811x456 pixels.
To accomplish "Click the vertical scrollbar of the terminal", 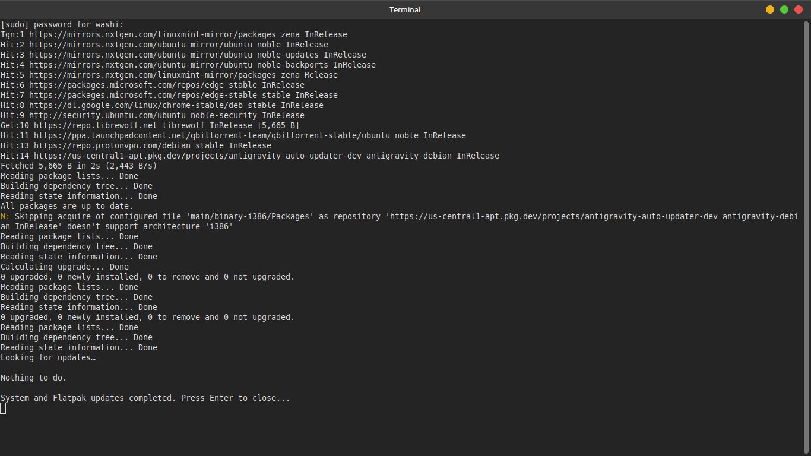I will pos(806,237).
